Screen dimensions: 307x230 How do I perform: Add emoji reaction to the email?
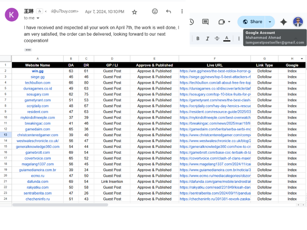click(x=155, y=11)
